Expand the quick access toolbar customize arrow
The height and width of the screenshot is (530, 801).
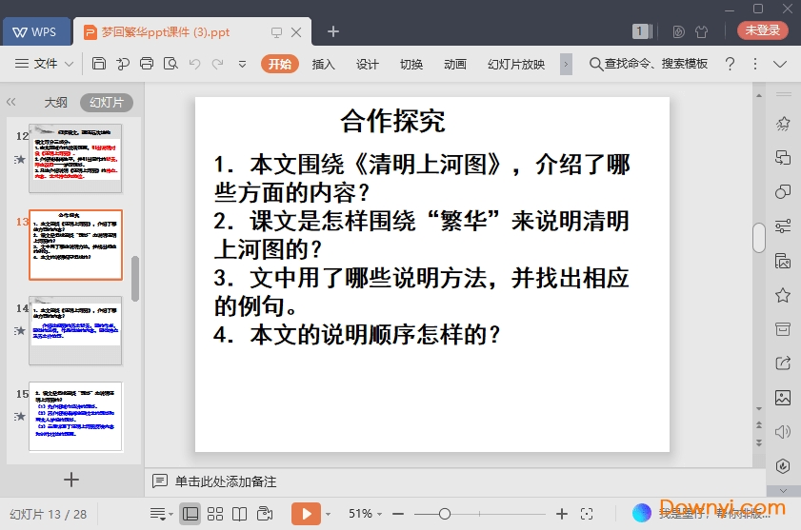pyautogui.click(x=242, y=64)
